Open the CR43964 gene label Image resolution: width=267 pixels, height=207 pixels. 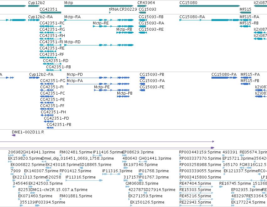(146, 3)
